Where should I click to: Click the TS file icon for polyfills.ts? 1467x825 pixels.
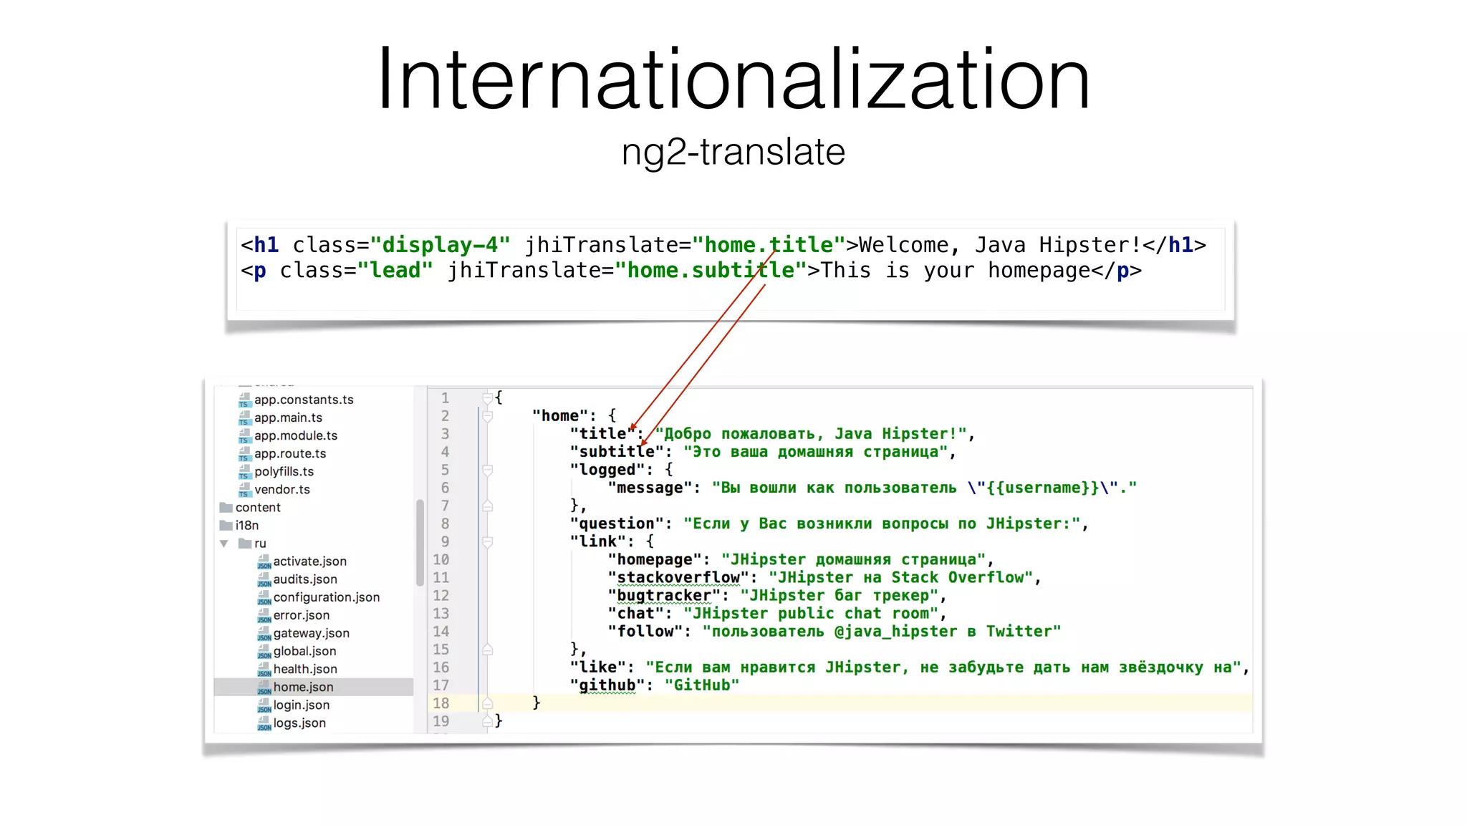pos(244,472)
